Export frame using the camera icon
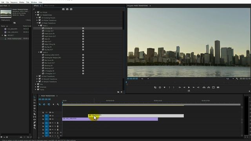The image size is (251, 141). tap(218, 87)
